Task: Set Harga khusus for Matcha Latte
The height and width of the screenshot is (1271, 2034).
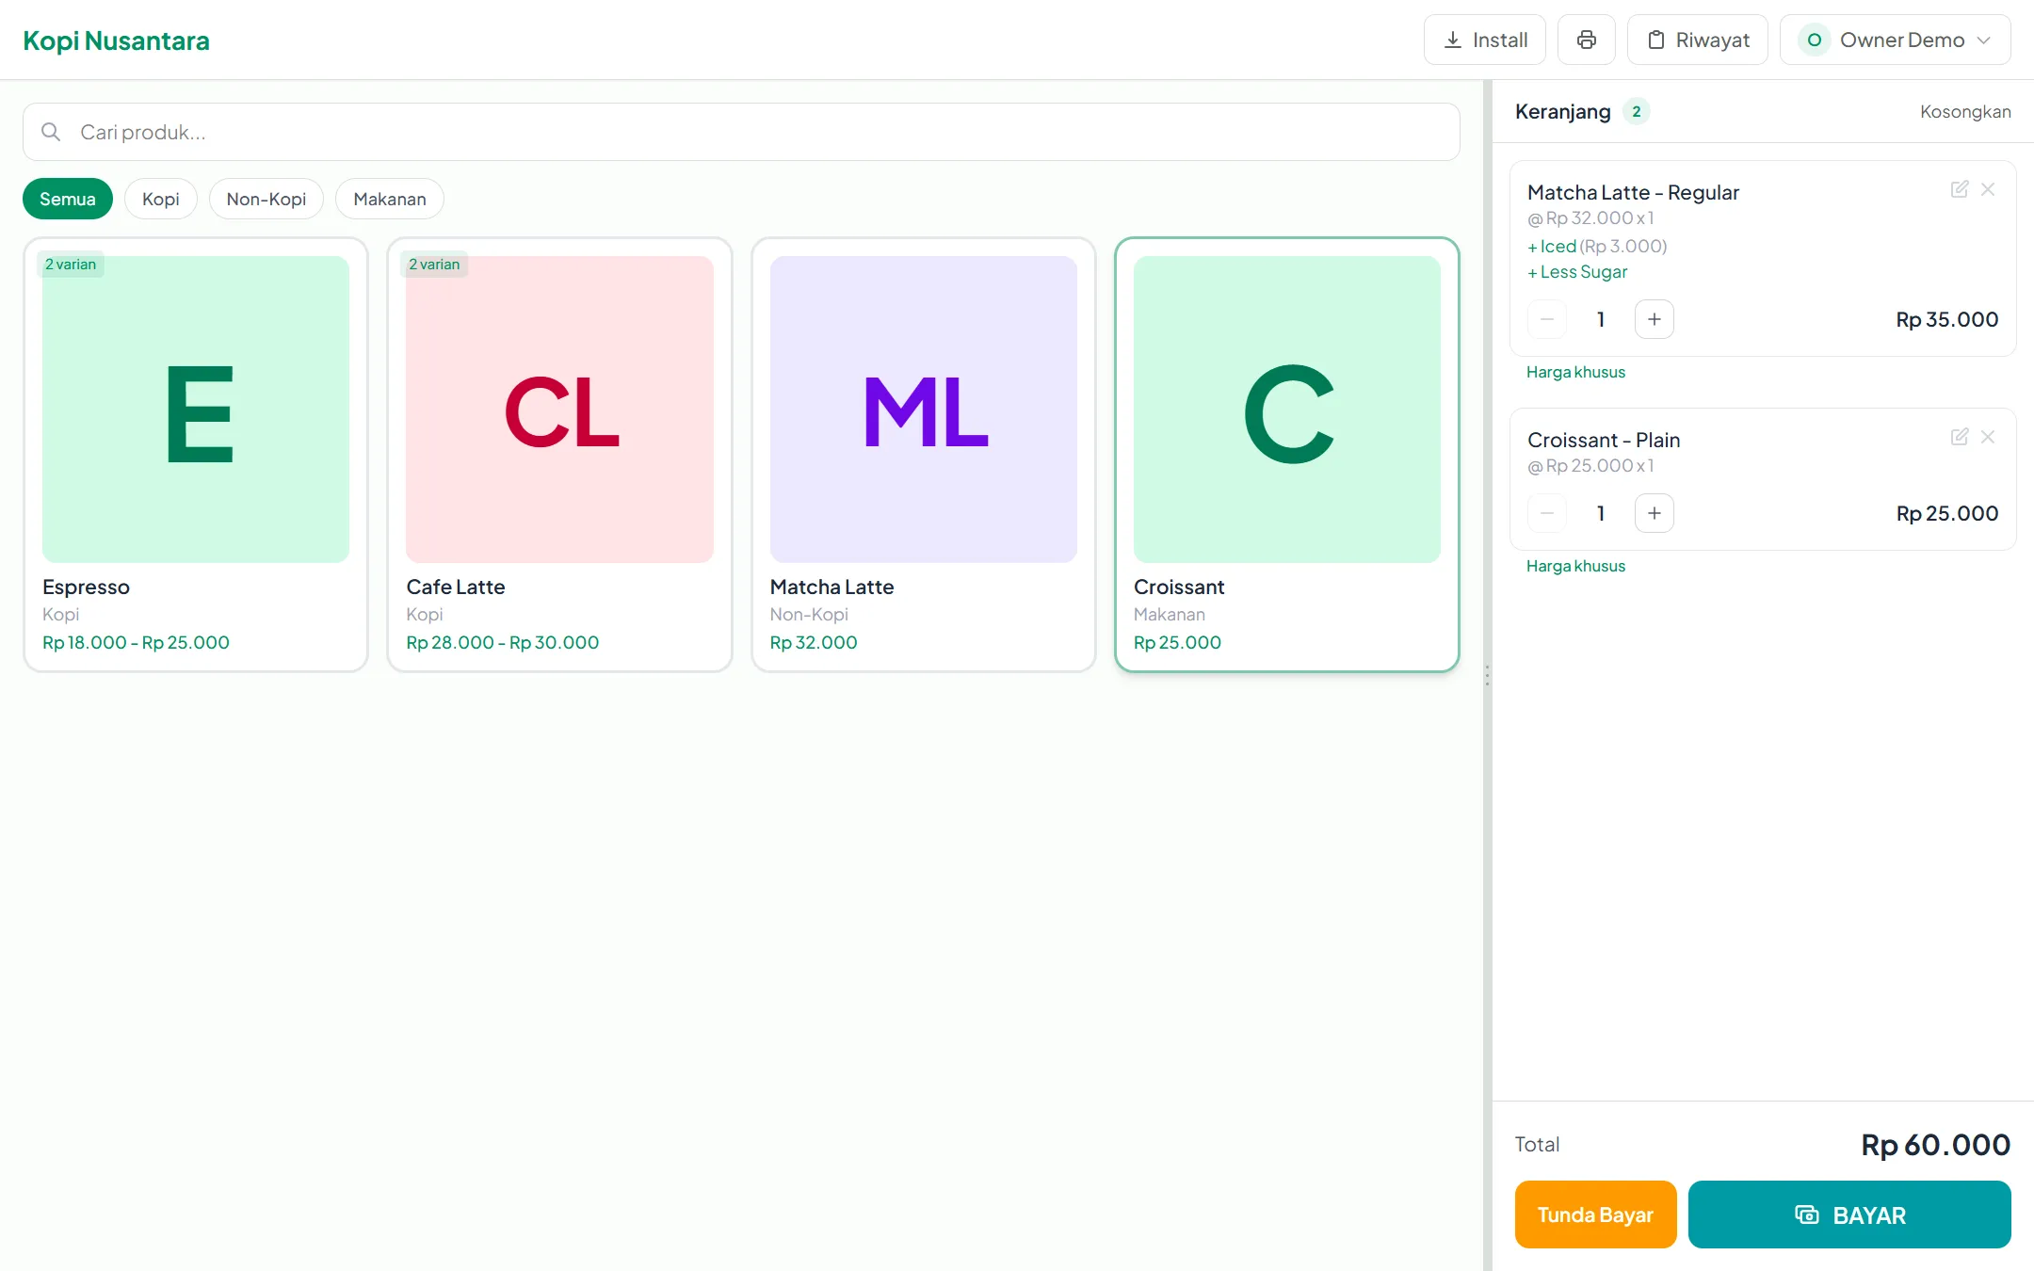Action: [x=1575, y=372]
